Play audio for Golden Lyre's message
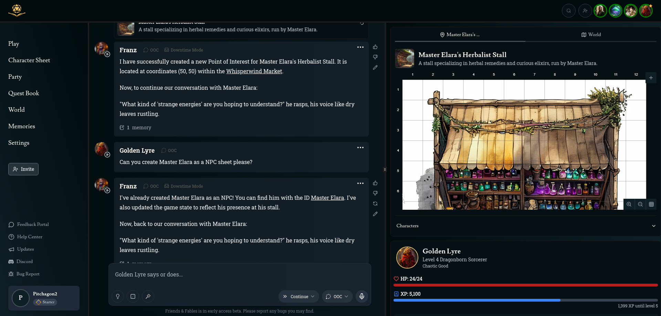 pyautogui.click(x=107, y=155)
